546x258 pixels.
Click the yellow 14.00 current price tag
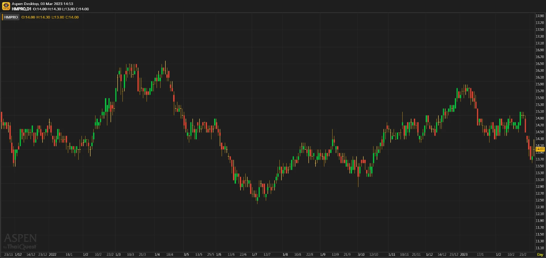coord(540,149)
